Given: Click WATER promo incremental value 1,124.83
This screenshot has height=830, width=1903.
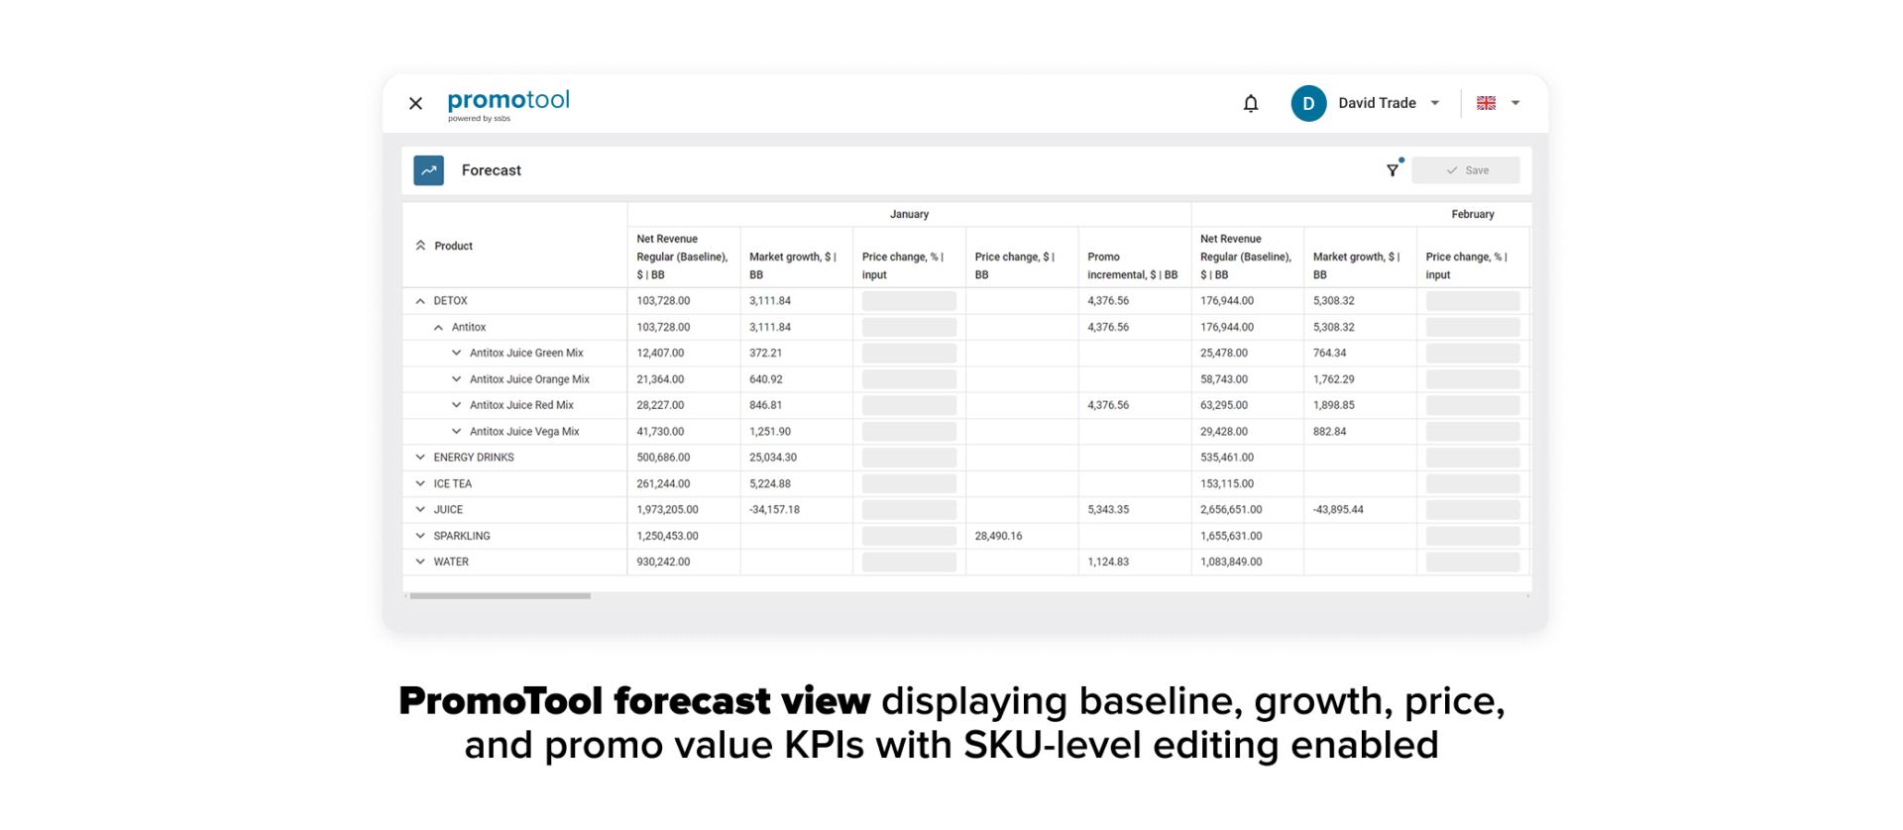Looking at the screenshot, I should 1108,562.
